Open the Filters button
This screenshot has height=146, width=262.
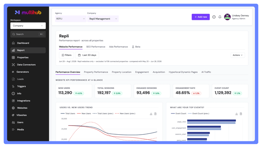(66, 55)
